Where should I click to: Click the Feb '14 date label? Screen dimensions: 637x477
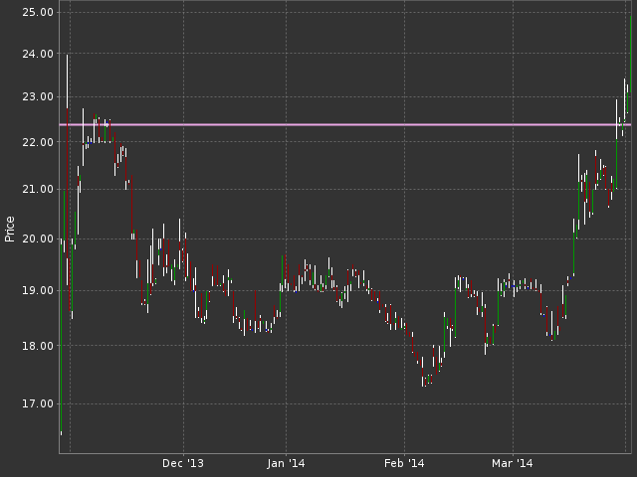click(404, 463)
